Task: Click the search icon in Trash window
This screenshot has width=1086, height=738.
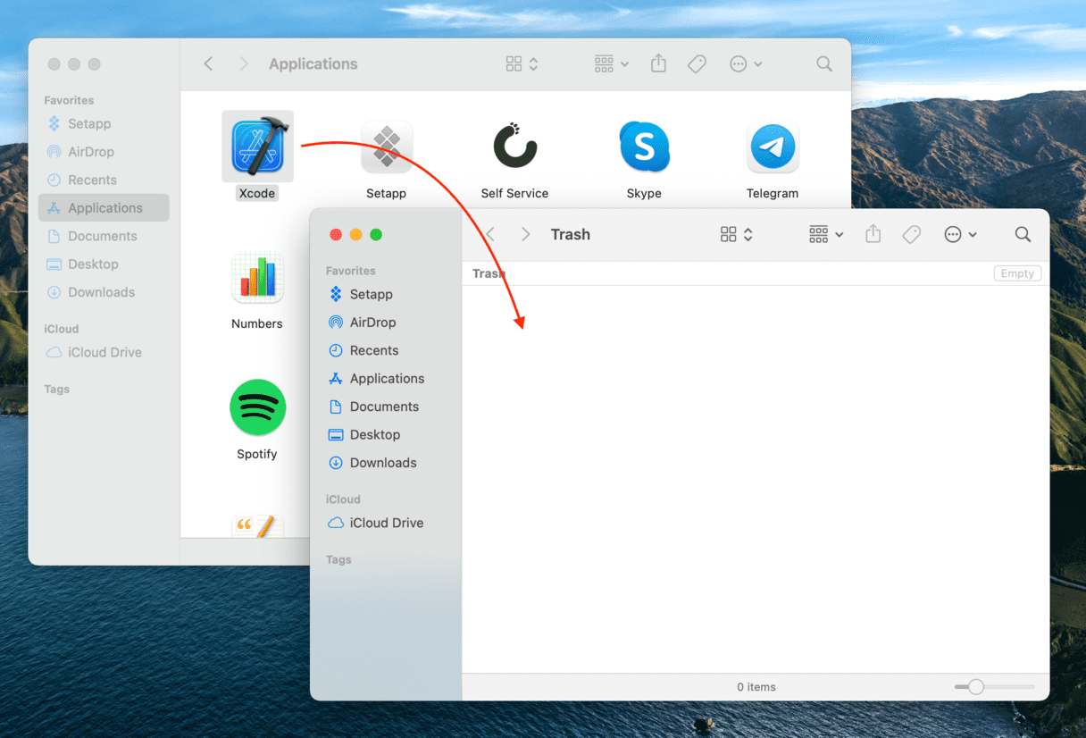Action: click(x=1023, y=234)
